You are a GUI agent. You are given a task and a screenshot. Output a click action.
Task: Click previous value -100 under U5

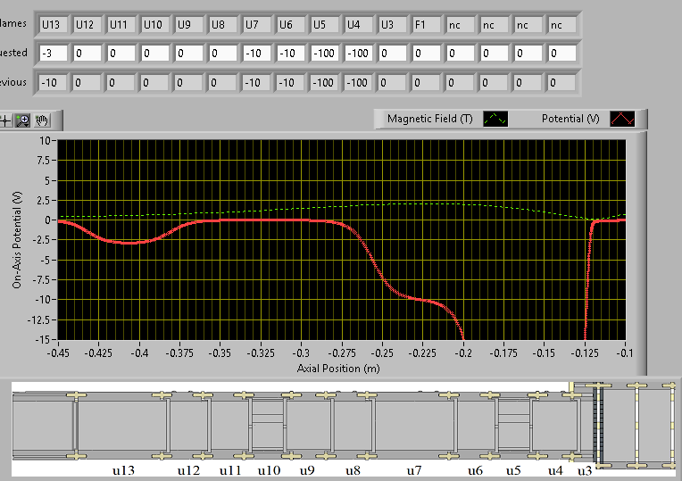tap(324, 83)
